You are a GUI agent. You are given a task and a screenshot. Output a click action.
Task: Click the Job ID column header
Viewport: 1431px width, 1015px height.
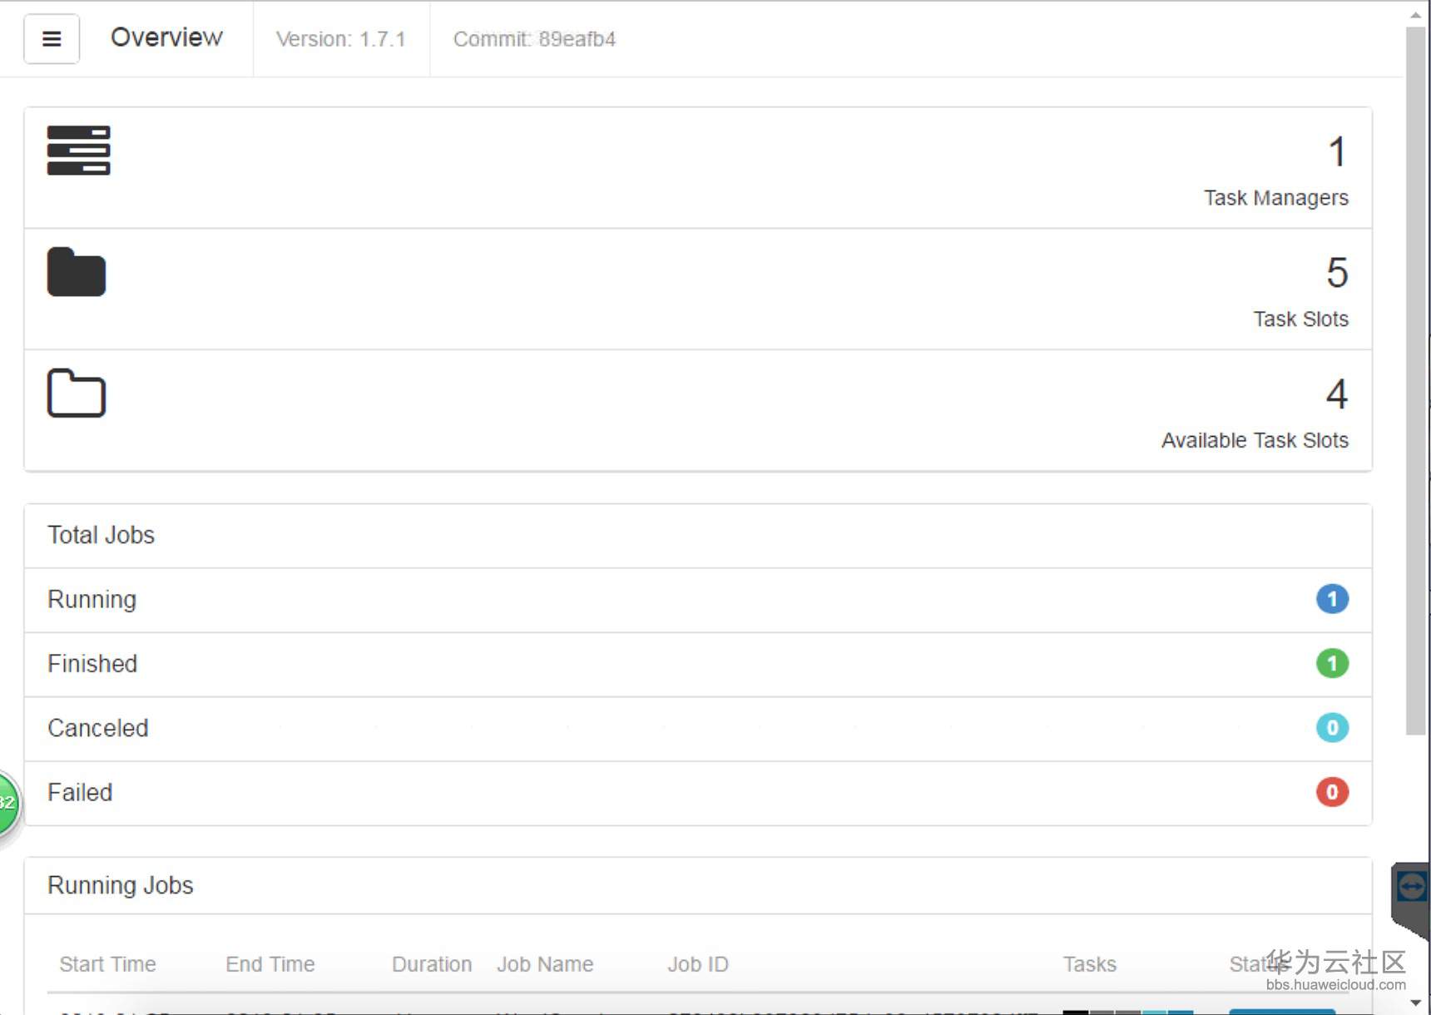(698, 964)
